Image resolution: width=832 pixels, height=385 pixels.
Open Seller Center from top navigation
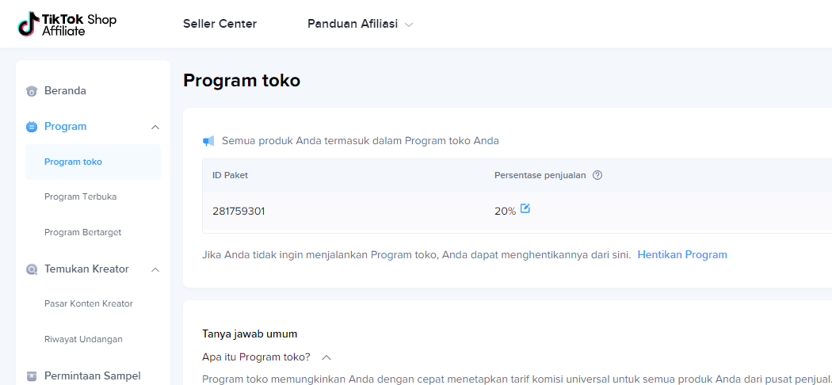[219, 24]
